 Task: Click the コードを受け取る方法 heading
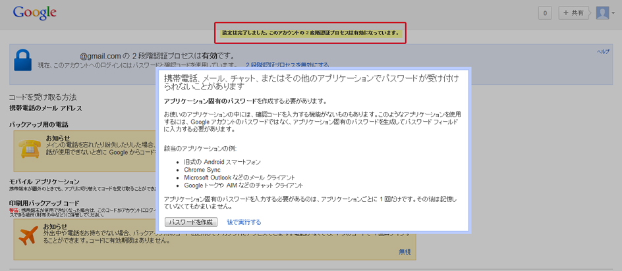click(x=43, y=97)
